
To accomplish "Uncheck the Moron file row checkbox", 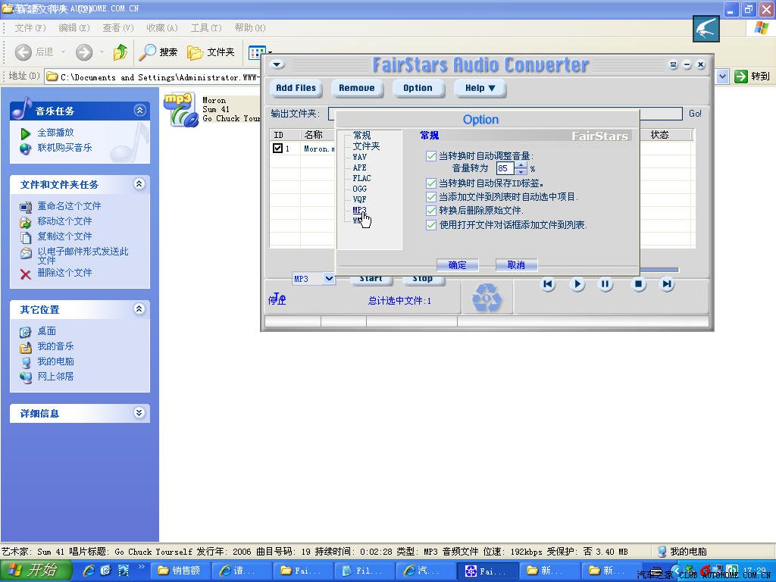I will coord(278,149).
